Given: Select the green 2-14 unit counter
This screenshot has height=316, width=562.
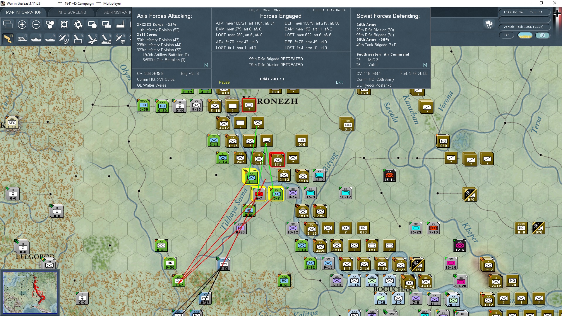Looking at the screenshot, I should click(223, 158).
